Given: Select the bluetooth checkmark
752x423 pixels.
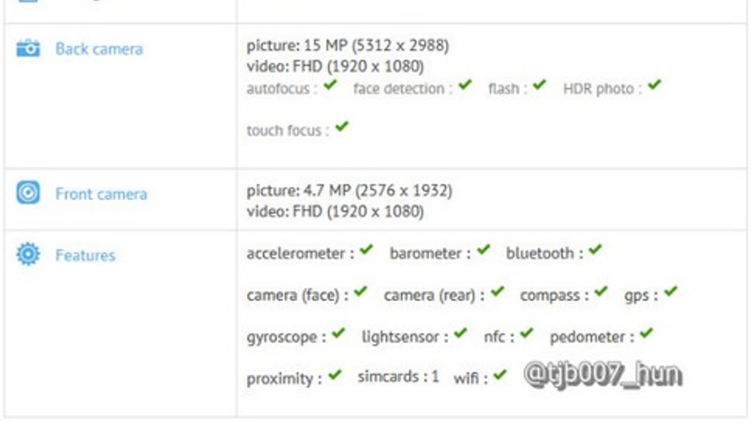Looking at the screenshot, I should [x=595, y=250].
